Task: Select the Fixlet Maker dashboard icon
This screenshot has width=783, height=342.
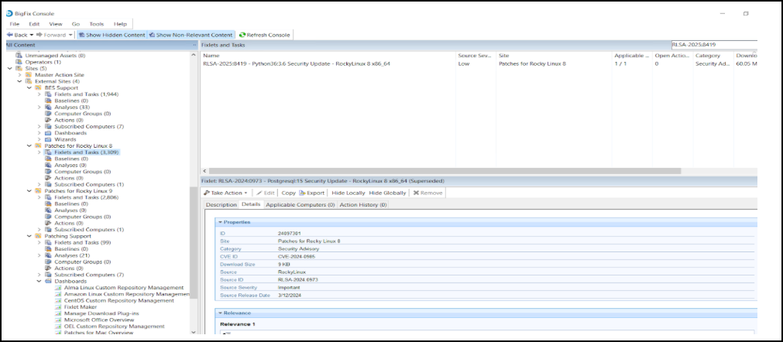Action: tap(57, 307)
